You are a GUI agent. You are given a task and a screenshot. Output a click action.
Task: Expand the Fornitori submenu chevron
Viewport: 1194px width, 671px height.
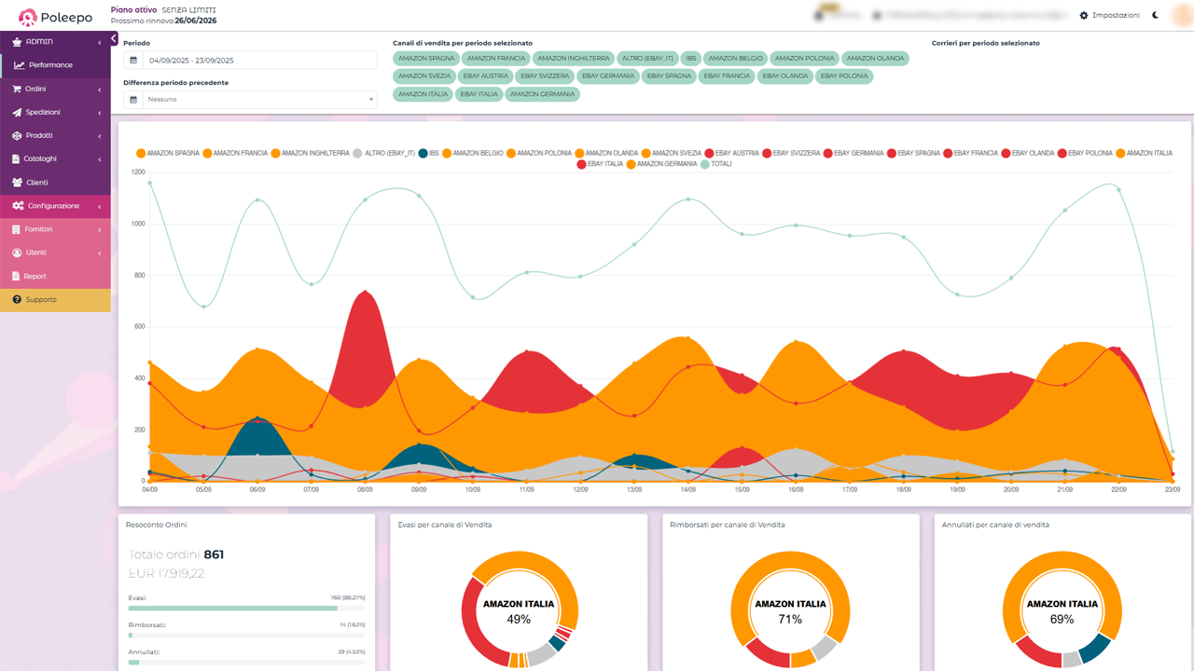pyautogui.click(x=100, y=229)
